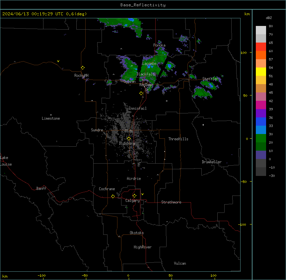The height and width of the screenshot is (280, 286).
Task: Click the RockyMH label
Action: [81, 75]
